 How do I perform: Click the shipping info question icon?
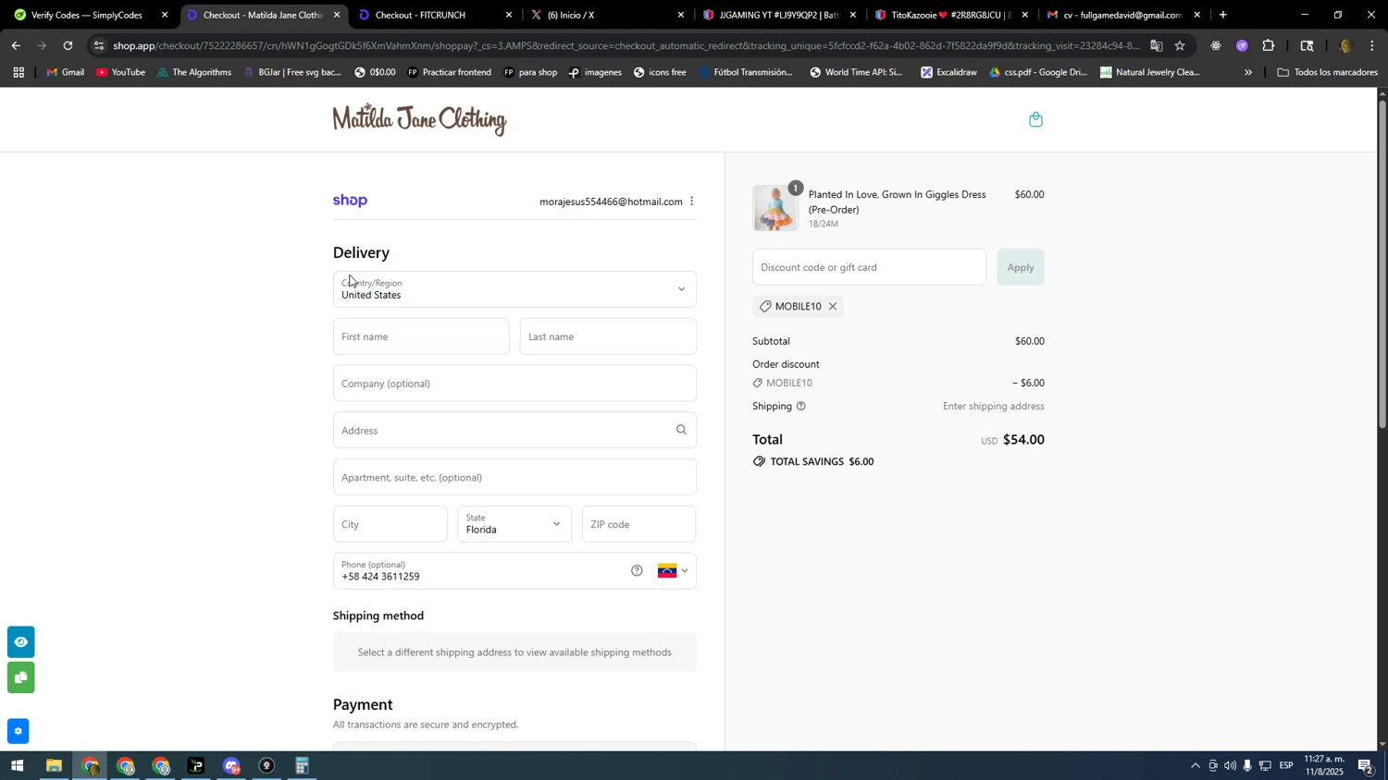coord(801,407)
